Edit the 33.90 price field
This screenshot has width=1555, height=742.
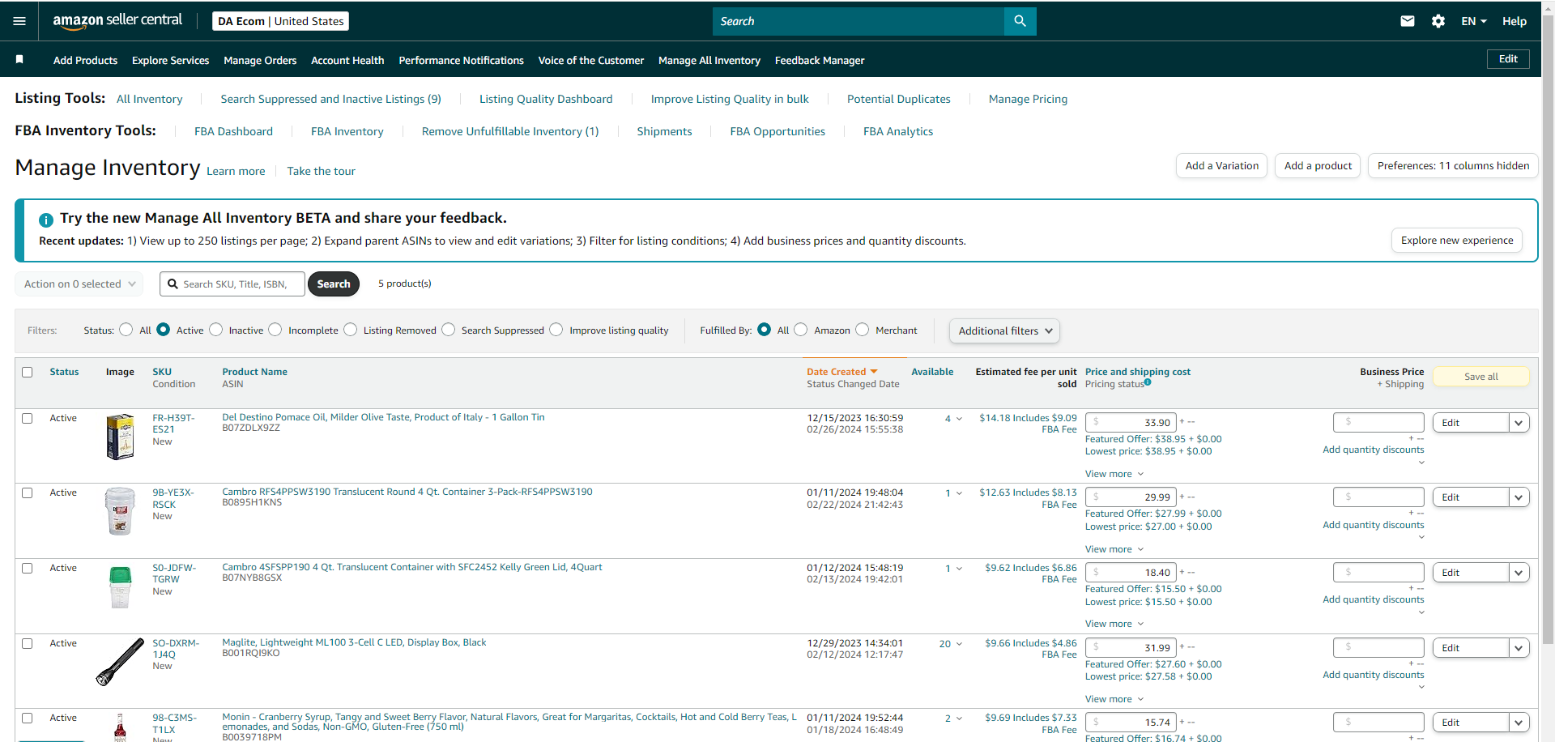[x=1131, y=422]
